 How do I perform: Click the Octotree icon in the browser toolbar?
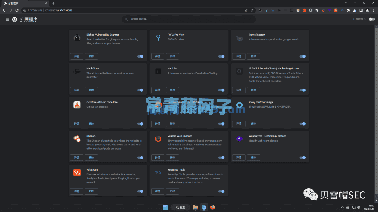(x=298, y=10)
